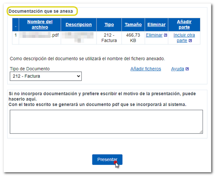Focus the presentation reason text area
This screenshot has width=215, height=176.
pos(106,122)
